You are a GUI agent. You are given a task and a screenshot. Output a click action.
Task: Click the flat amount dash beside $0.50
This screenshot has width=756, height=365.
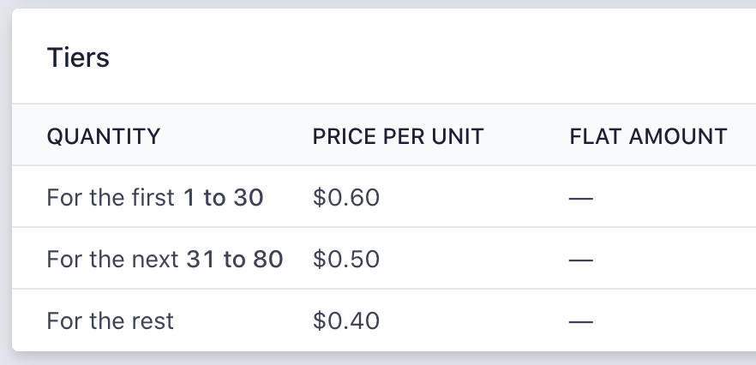click(581, 260)
